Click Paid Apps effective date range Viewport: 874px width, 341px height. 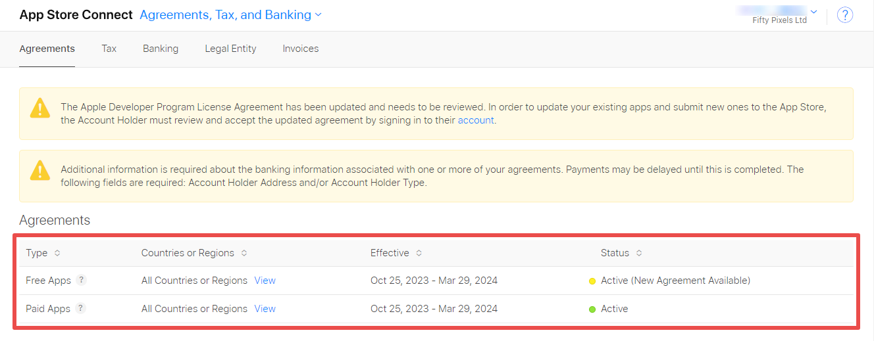[x=434, y=309]
